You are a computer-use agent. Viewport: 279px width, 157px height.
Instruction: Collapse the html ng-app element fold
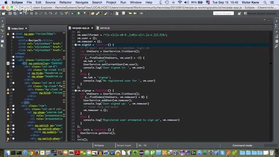pyautogui.click(x=14, y=34)
